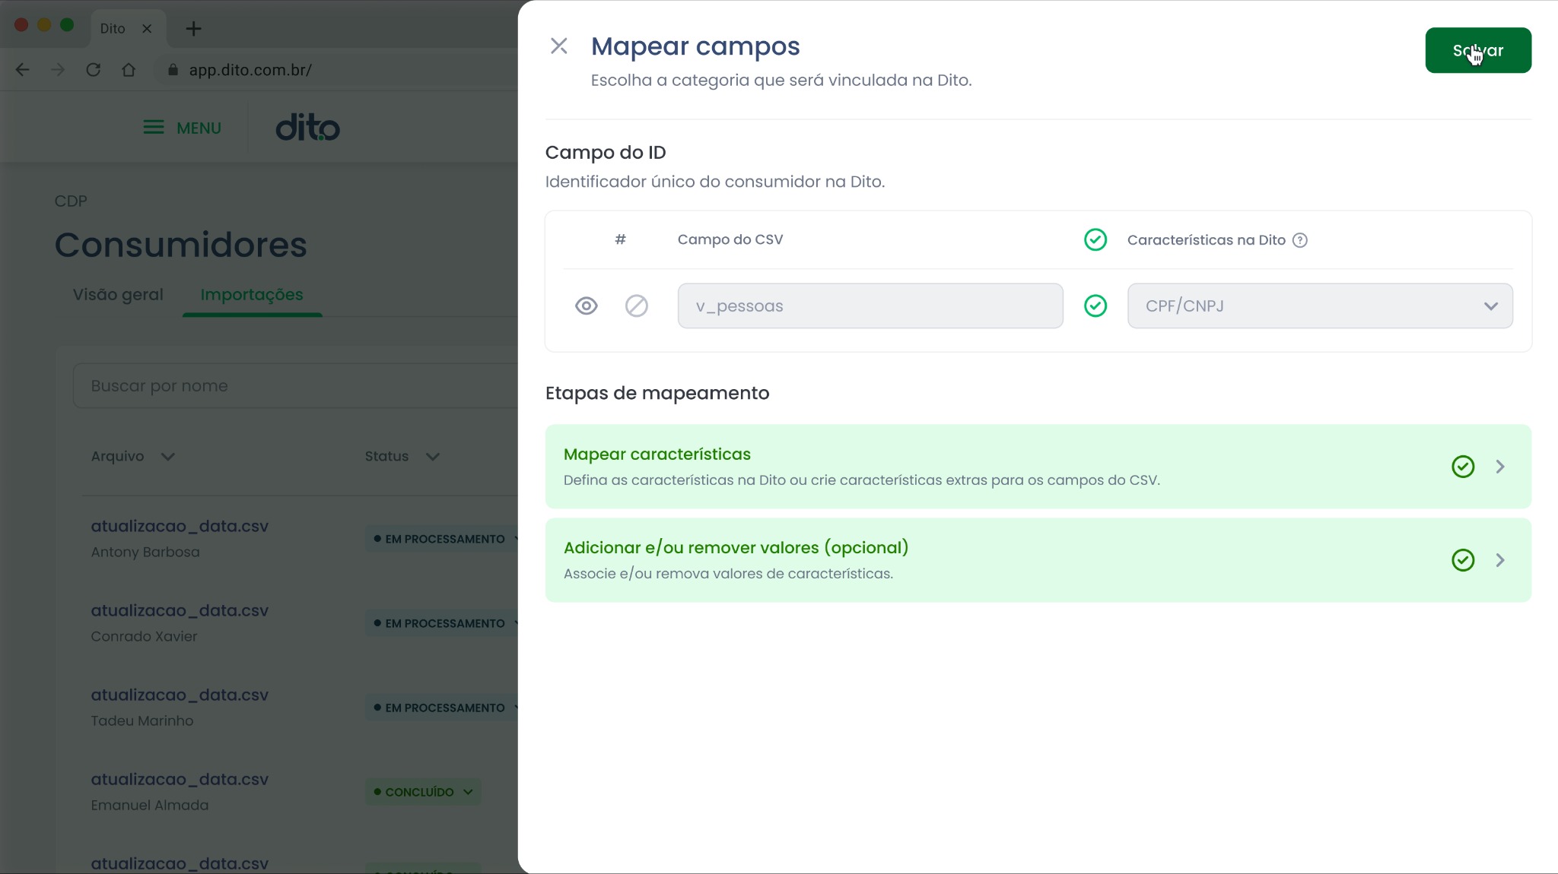Click the browser forward arrow
The image size is (1558, 874).
(58, 70)
